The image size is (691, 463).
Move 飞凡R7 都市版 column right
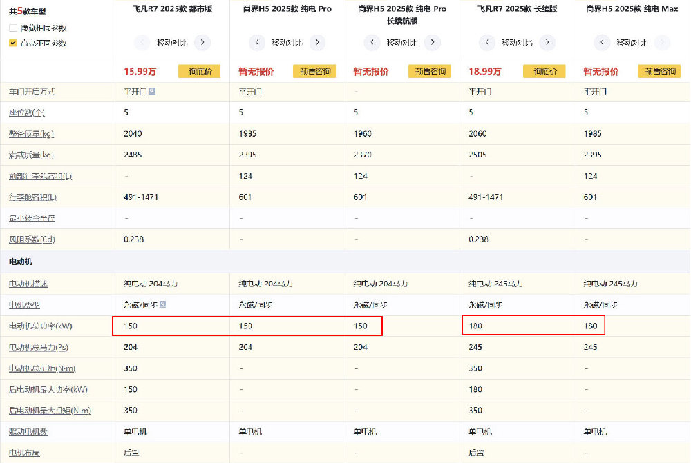click(202, 42)
